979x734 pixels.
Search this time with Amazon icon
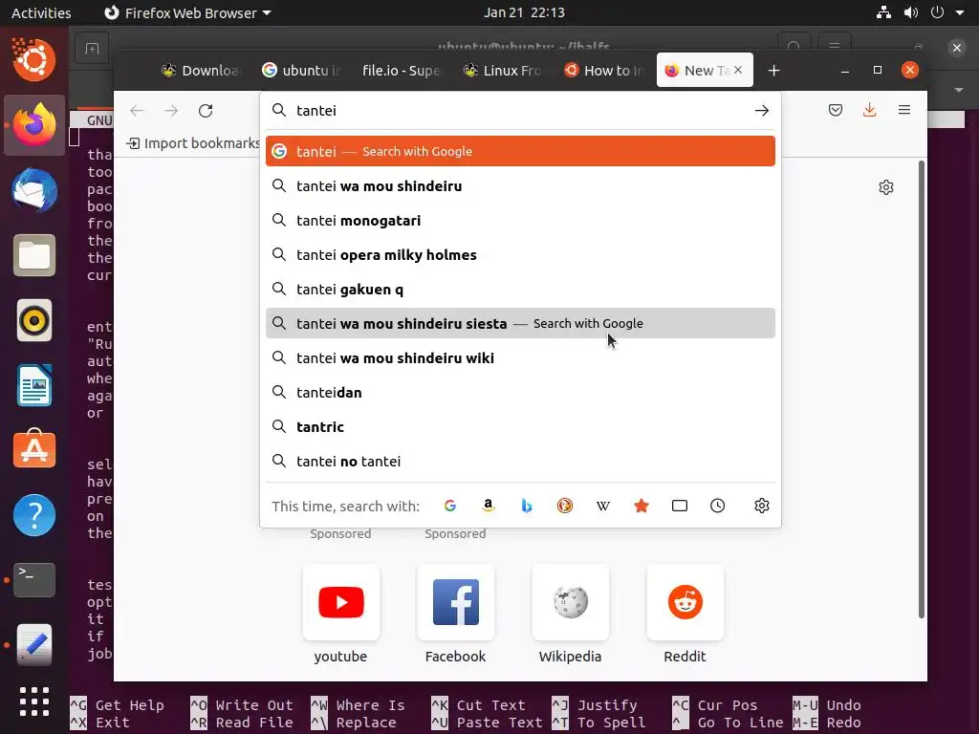click(489, 506)
